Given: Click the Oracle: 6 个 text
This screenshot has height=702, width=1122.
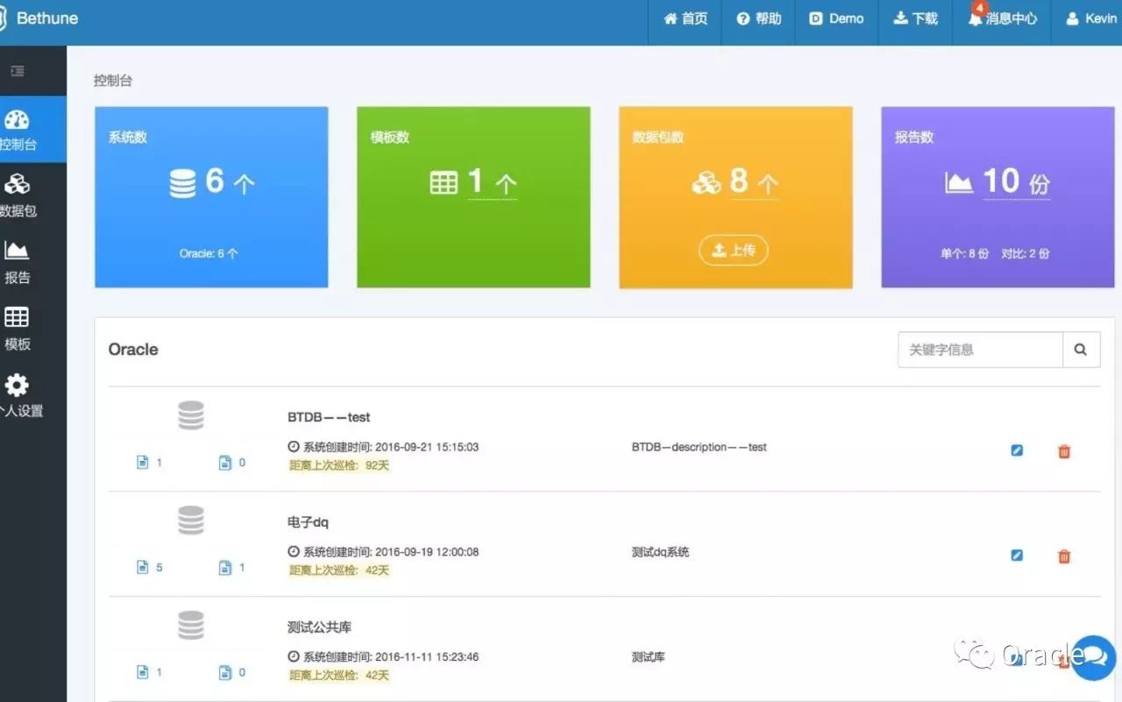Looking at the screenshot, I should pos(209,253).
